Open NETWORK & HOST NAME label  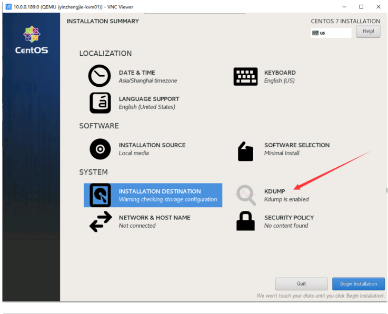pos(154,218)
